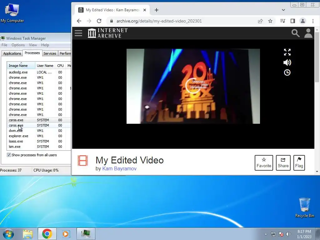Sort by User Name column
The height and width of the screenshot is (240, 320).
point(45,66)
